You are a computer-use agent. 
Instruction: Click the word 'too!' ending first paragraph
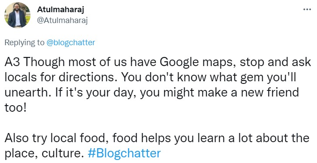click(x=15, y=108)
